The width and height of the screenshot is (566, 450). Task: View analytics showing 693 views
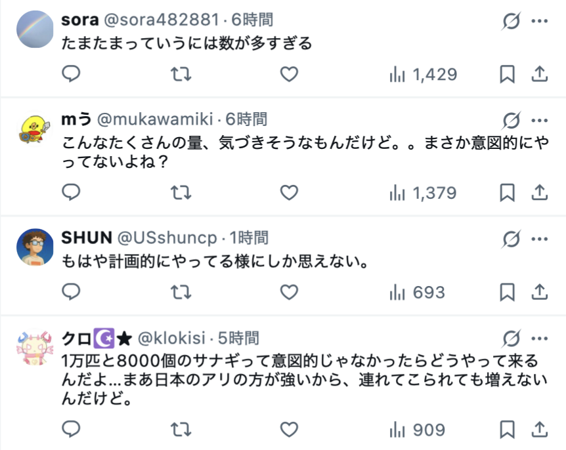click(x=418, y=292)
